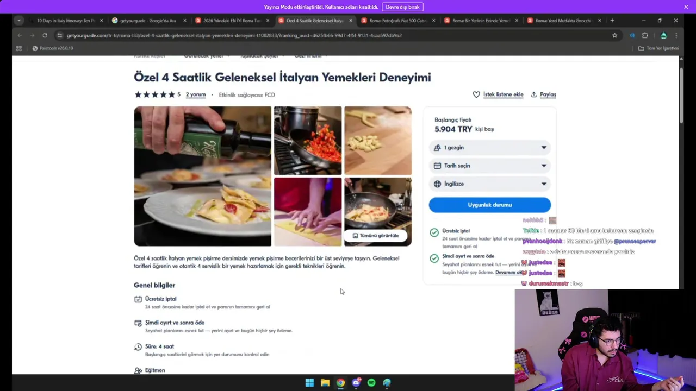Open the tab search dropdown
Image resolution: width=696 pixels, height=391 pixels.
click(x=19, y=21)
